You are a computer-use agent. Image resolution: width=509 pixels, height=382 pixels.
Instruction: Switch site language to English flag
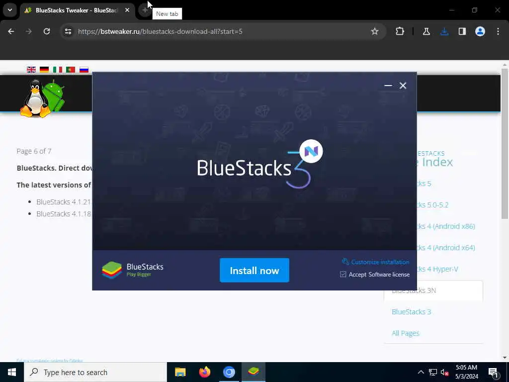pos(31,70)
